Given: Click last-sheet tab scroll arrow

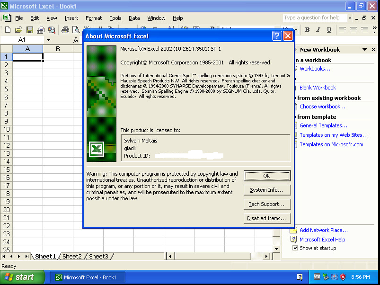Looking at the screenshot, I should [x=27, y=256].
